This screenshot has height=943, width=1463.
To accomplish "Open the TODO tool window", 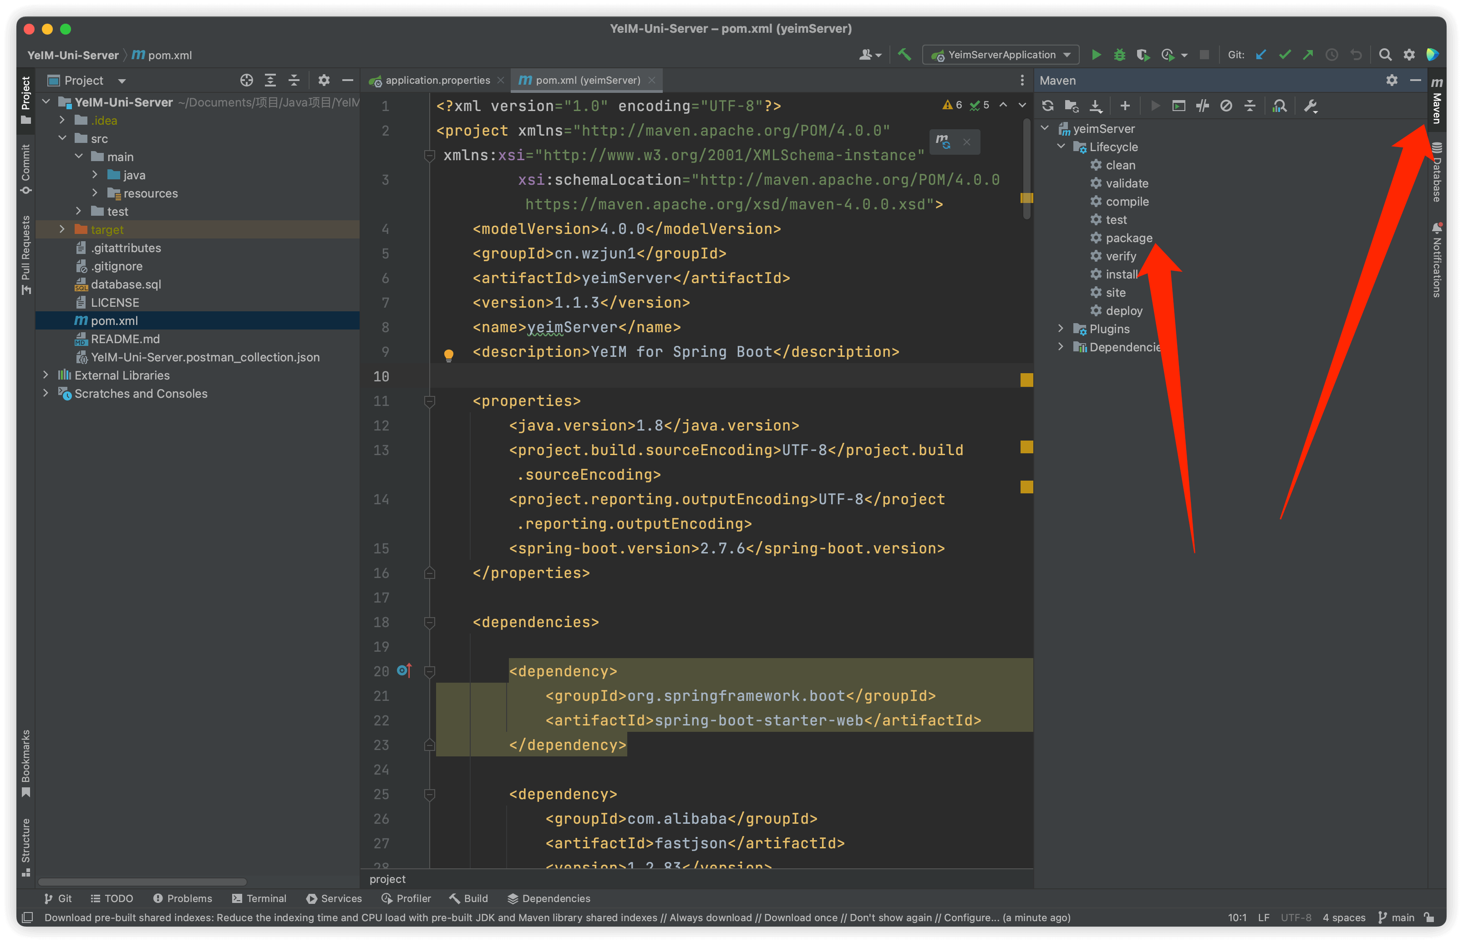I will pyautogui.click(x=112, y=898).
